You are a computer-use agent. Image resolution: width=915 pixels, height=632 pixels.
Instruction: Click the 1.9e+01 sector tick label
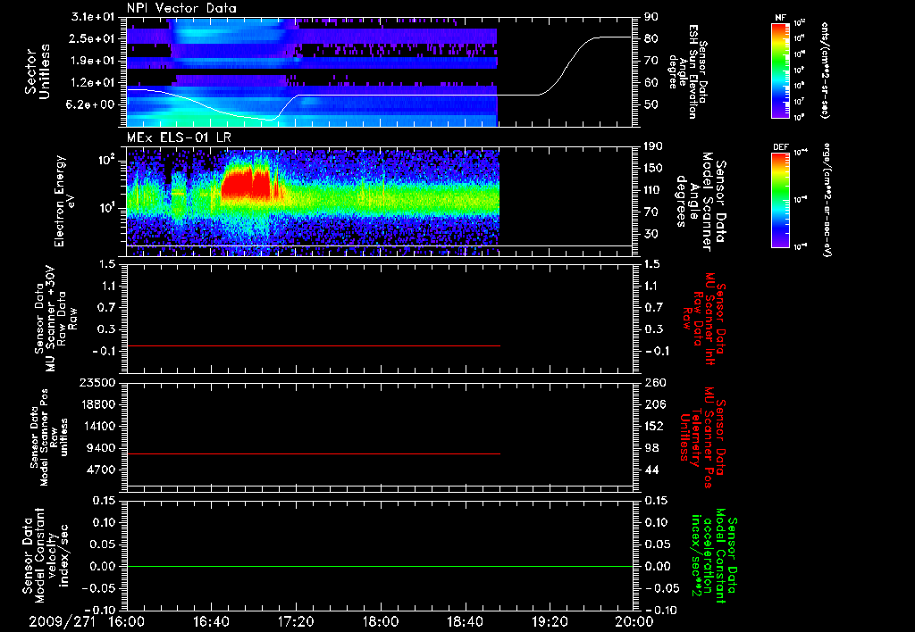pos(91,61)
